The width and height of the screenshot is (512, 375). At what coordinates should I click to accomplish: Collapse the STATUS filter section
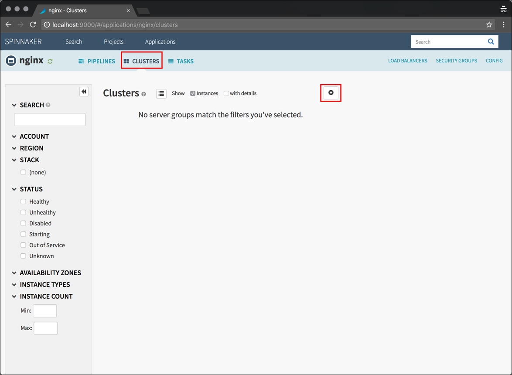(x=14, y=189)
